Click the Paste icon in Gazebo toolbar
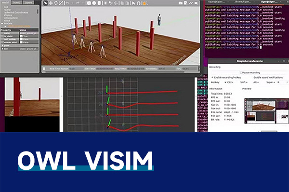 pyautogui.click(x=127, y=3)
